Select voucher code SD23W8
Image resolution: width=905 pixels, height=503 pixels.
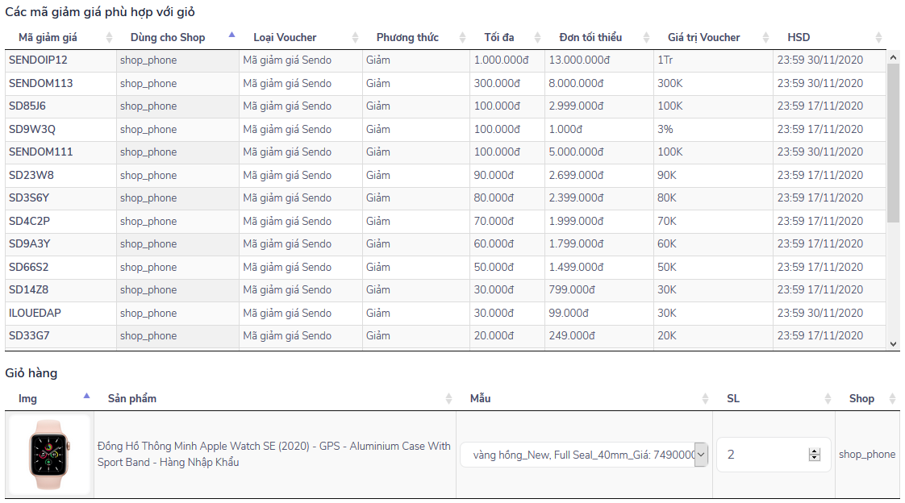31,175
